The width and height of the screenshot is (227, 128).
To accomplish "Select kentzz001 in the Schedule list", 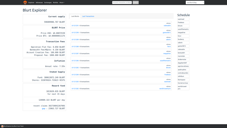I will tap(183, 53).
